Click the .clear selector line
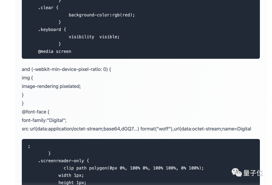Viewport: 272px width, 185px height. point(48,8)
